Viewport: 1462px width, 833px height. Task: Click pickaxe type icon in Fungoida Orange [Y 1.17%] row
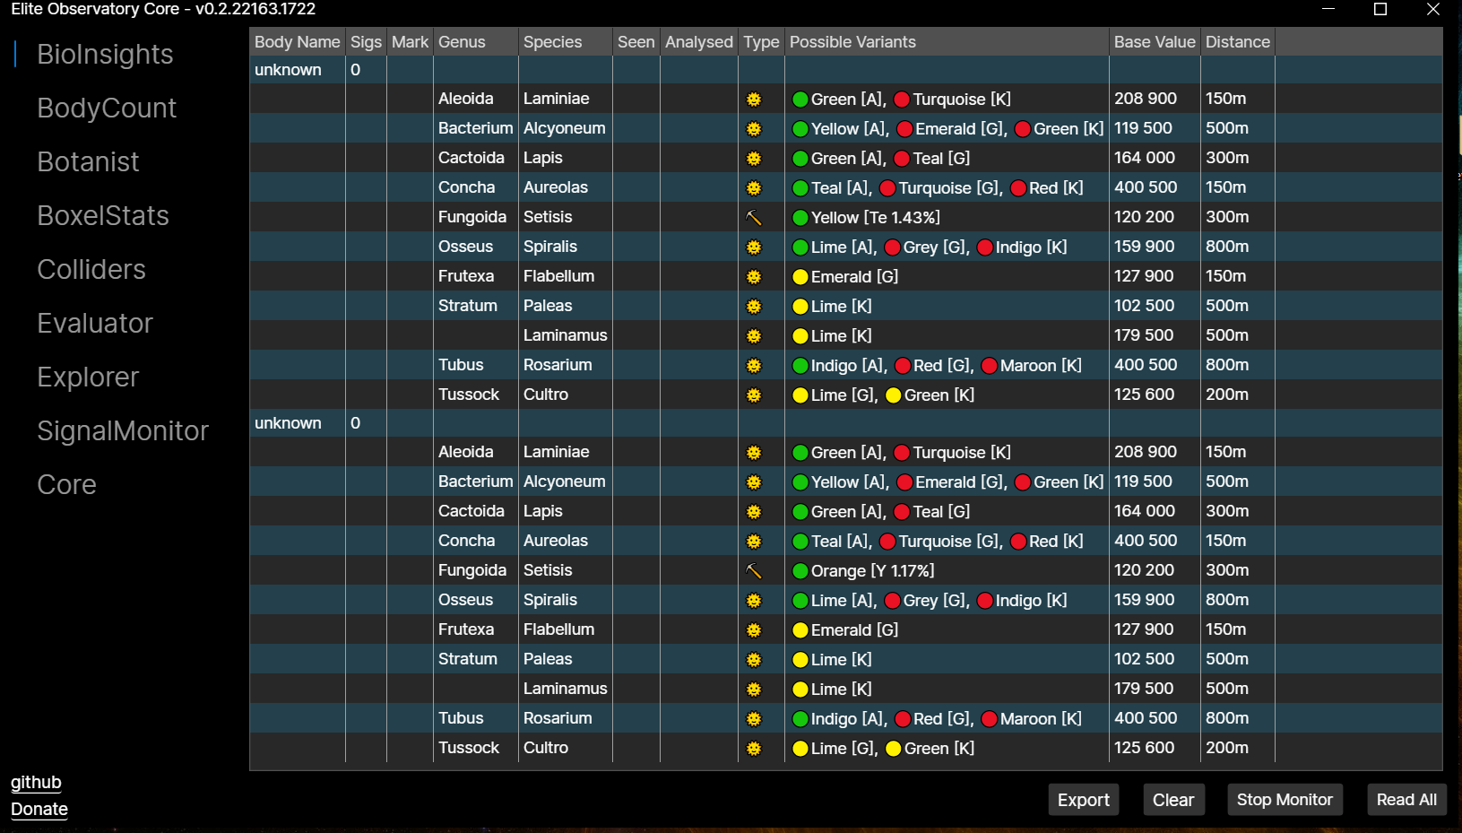click(x=754, y=571)
